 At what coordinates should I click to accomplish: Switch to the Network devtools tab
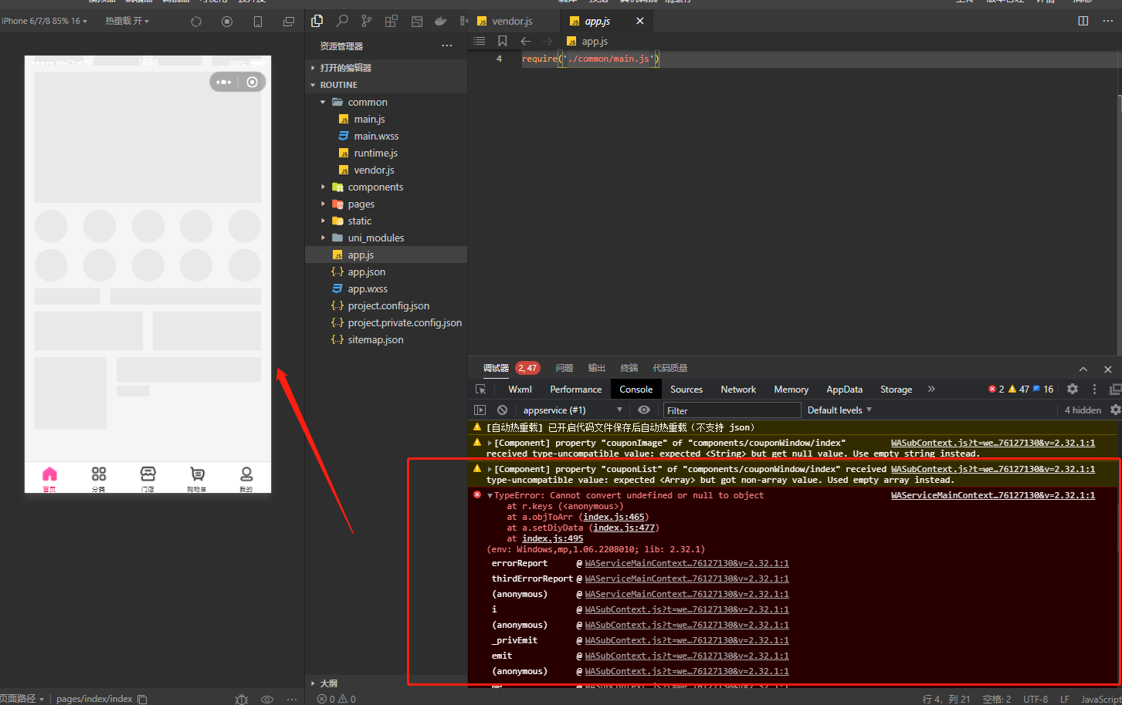tap(738, 390)
